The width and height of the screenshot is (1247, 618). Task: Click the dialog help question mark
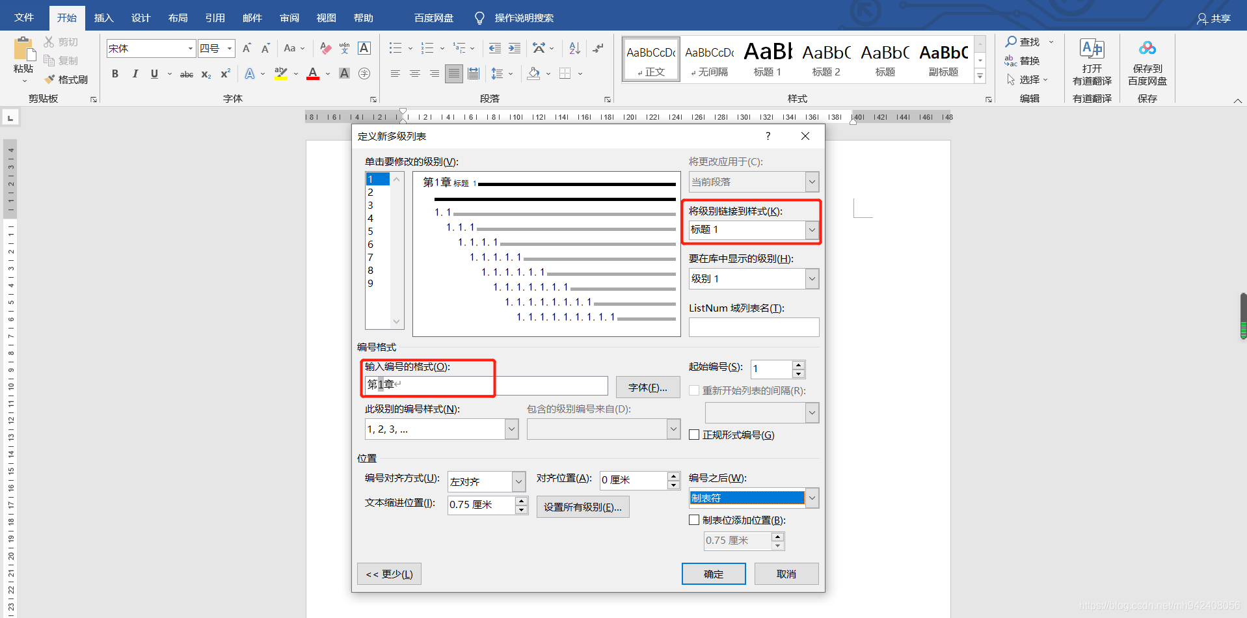[x=768, y=136]
